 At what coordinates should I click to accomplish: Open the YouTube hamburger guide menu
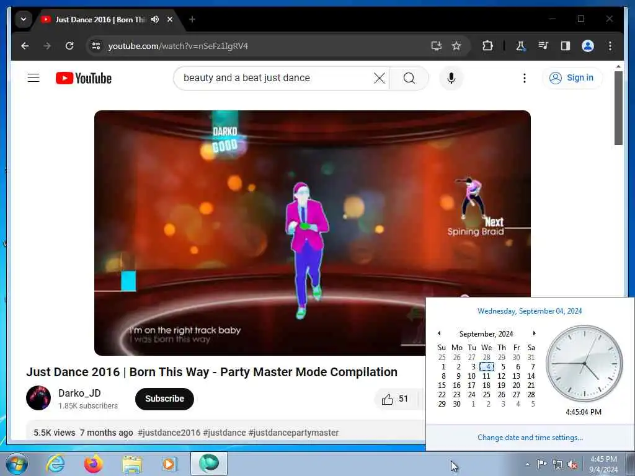pos(33,77)
